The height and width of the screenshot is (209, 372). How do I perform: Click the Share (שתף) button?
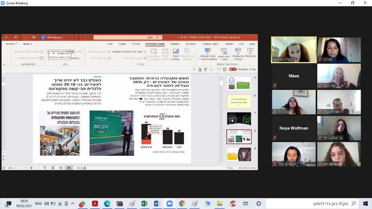tap(27, 44)
